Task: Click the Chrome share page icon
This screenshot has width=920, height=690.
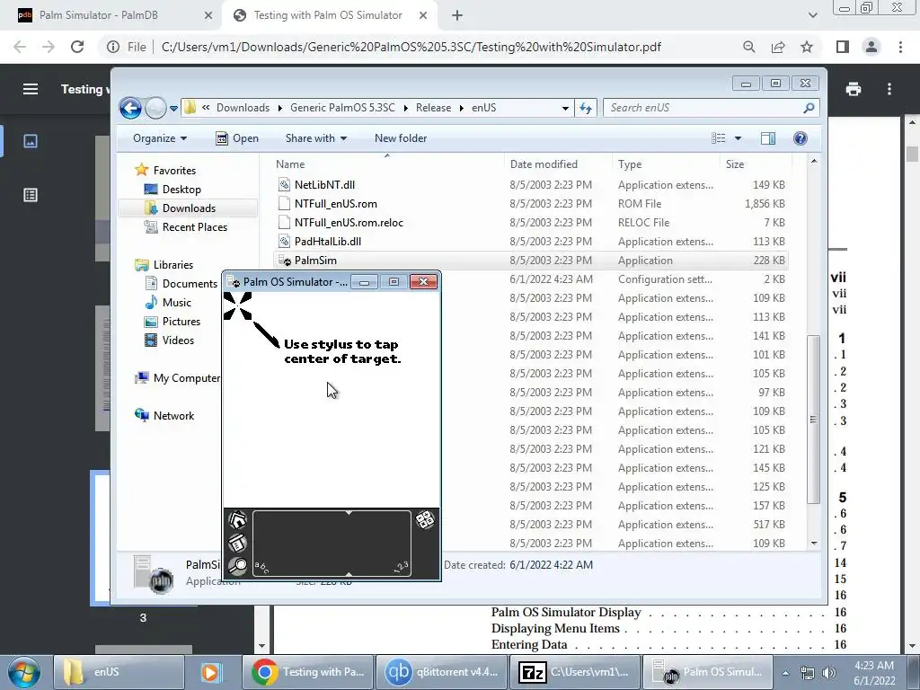Action: coord(778,47)
